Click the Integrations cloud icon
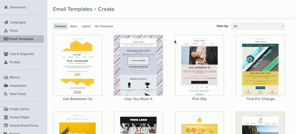 coord(6,85)
